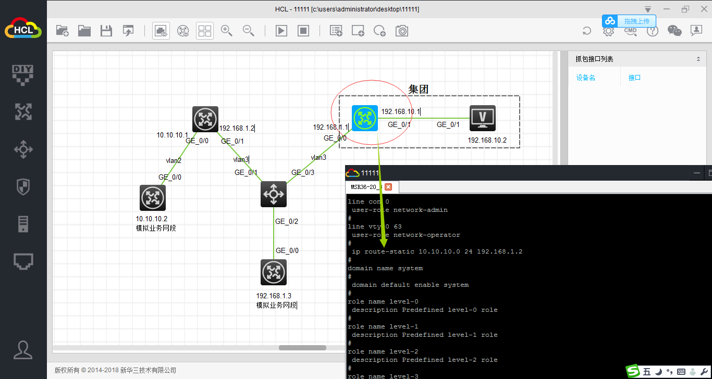Toggle the interface name display button
The height and width of the screenshot is (379, 712).
pos(161,31)
